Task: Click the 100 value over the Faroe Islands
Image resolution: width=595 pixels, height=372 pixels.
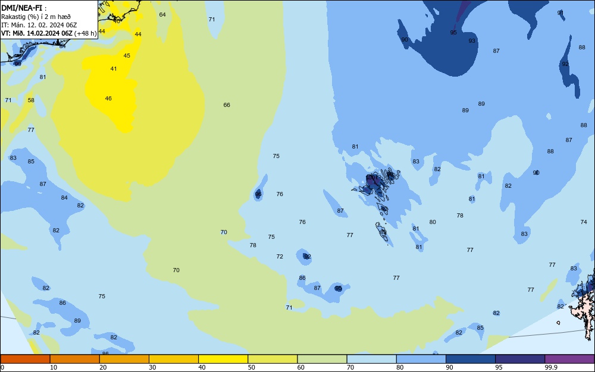Action: 371,177
